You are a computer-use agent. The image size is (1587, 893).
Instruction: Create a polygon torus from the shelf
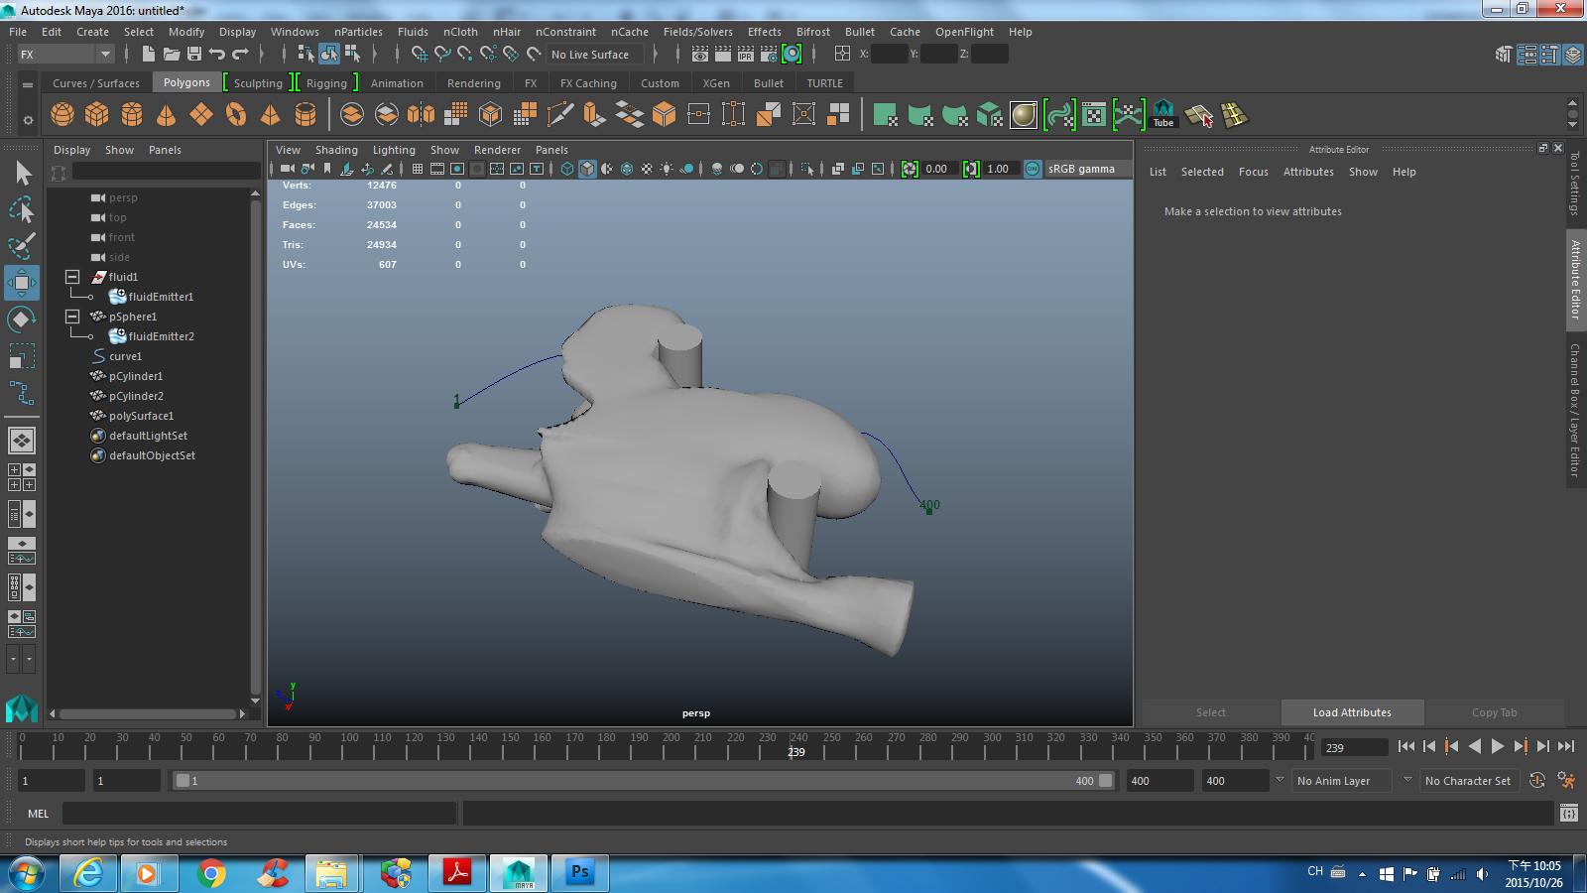(236, 114)
